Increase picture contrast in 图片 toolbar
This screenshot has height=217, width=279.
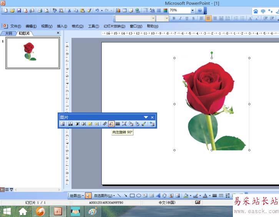(x=77, y=124)
